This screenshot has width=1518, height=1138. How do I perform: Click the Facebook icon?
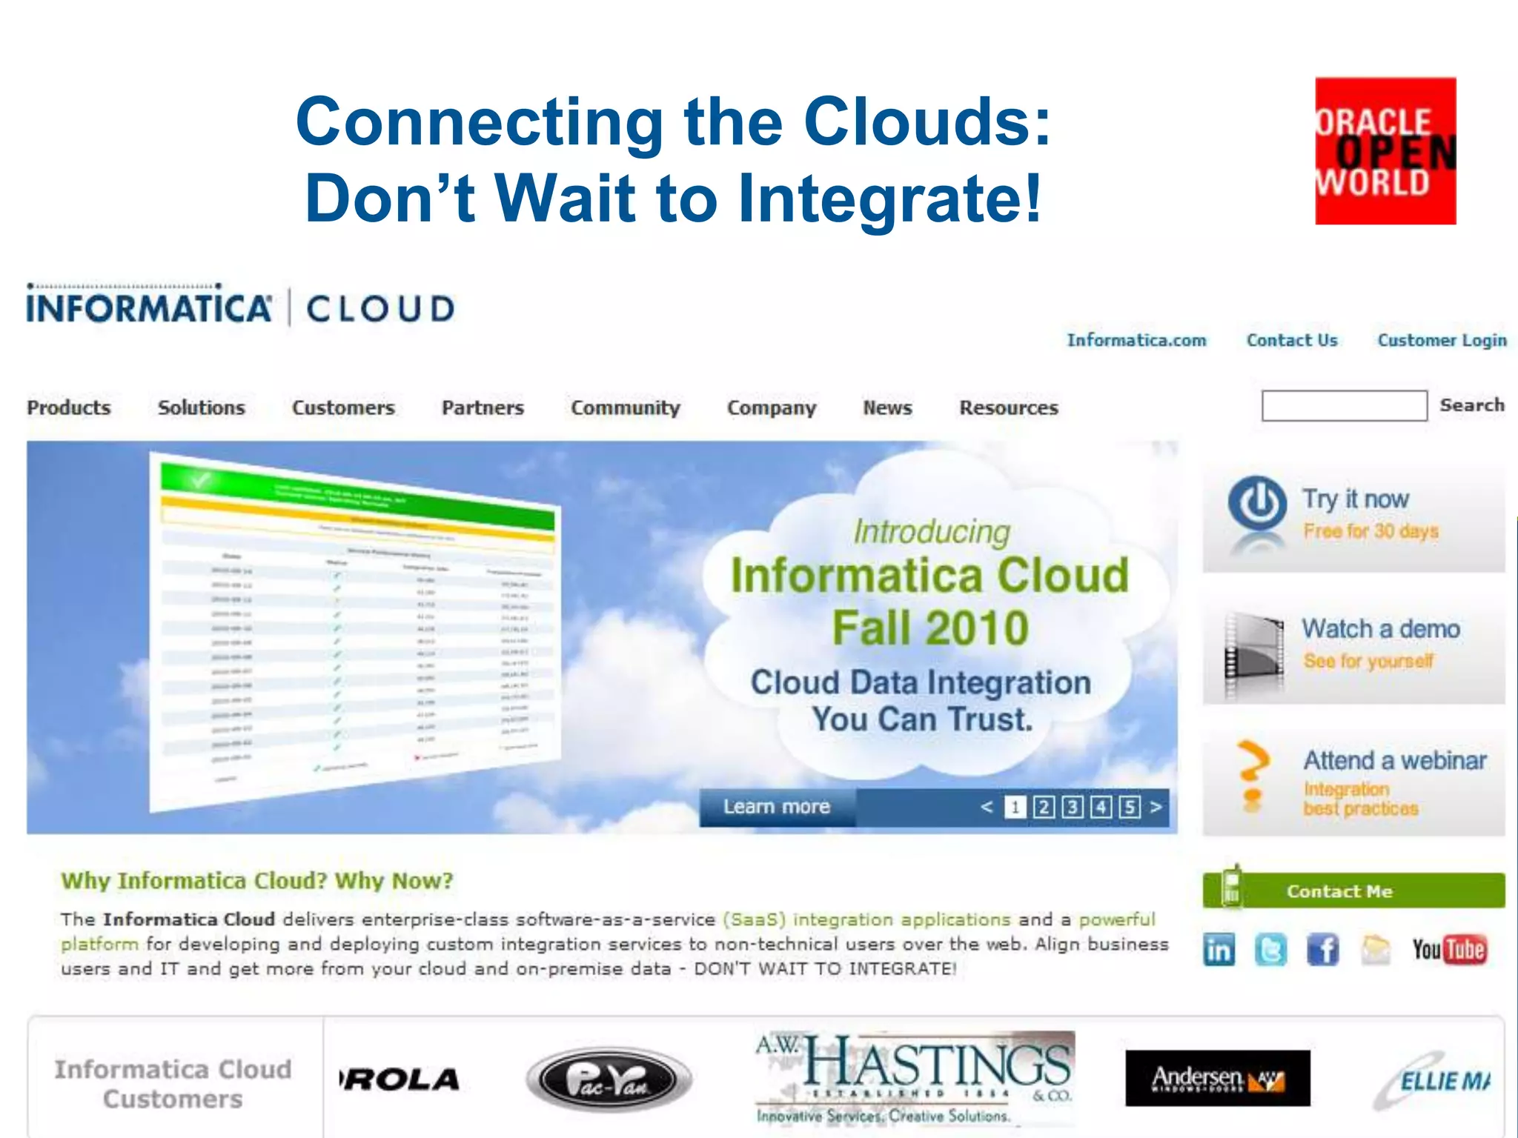pyautogui.click(x=1323, y=950)
